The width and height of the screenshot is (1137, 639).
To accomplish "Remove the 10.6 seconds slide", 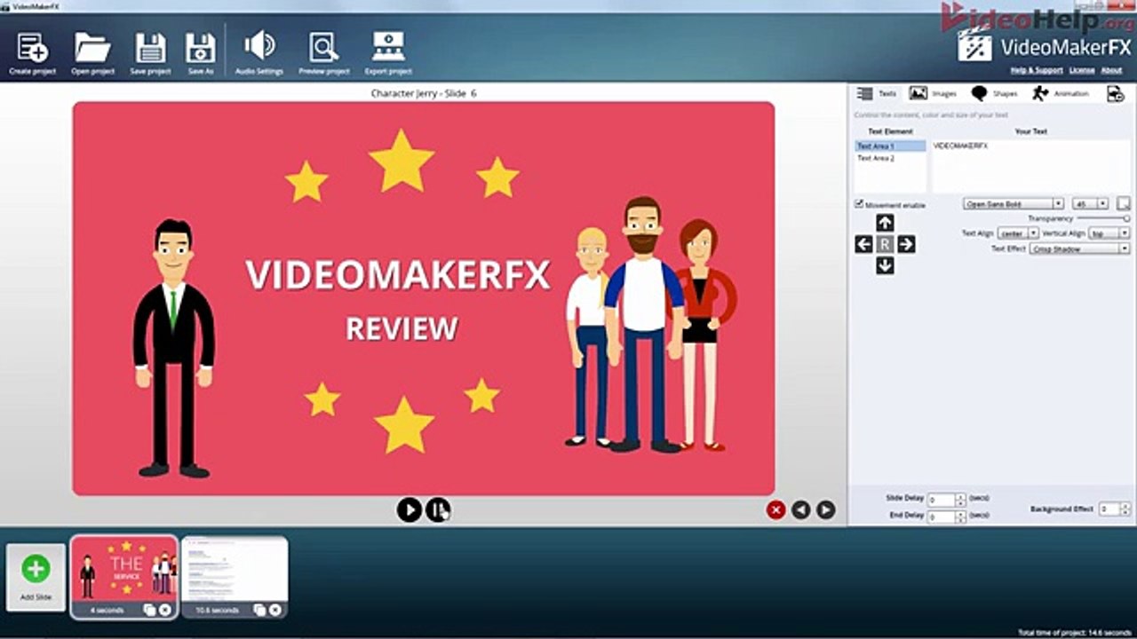I will [274, 610].
